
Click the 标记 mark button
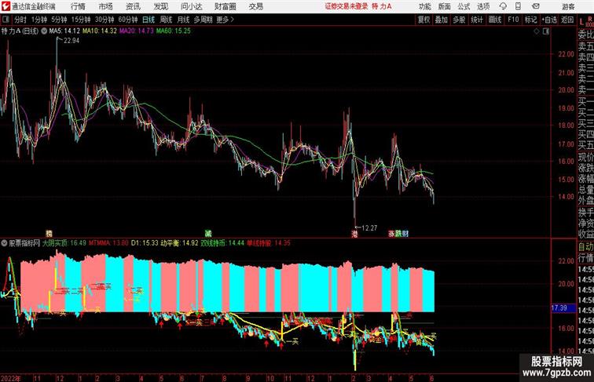pyautogui.click(x=530, y=20)
